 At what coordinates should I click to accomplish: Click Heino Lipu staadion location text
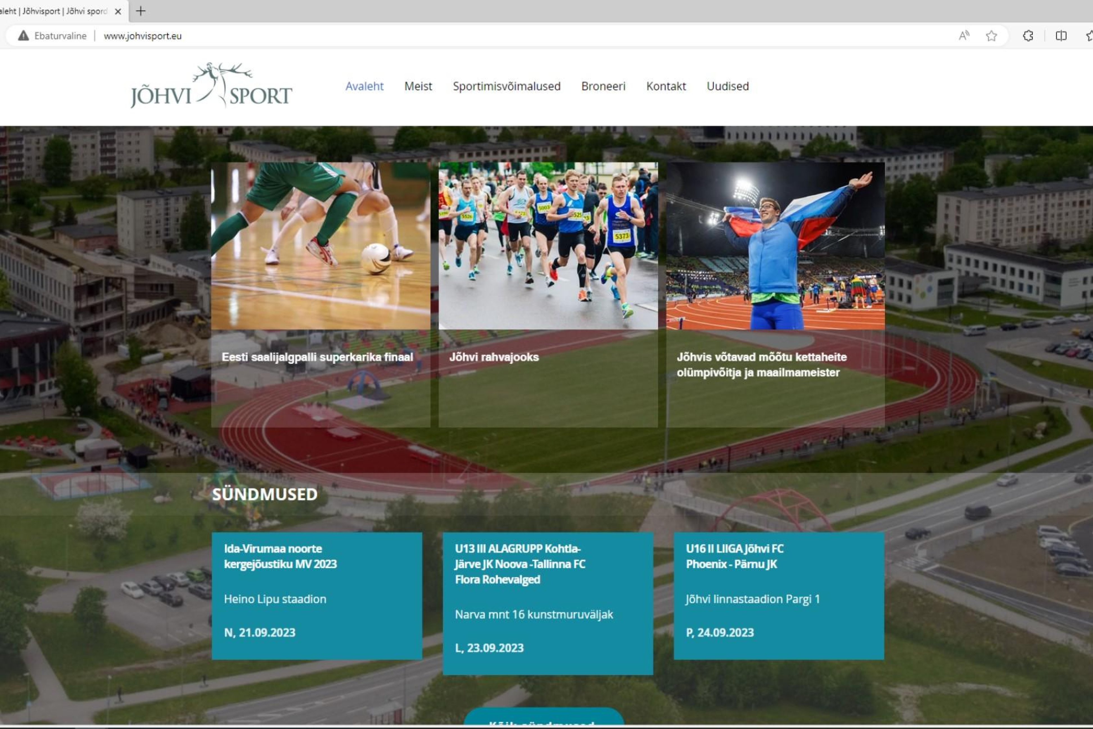[x=275, y=599]
